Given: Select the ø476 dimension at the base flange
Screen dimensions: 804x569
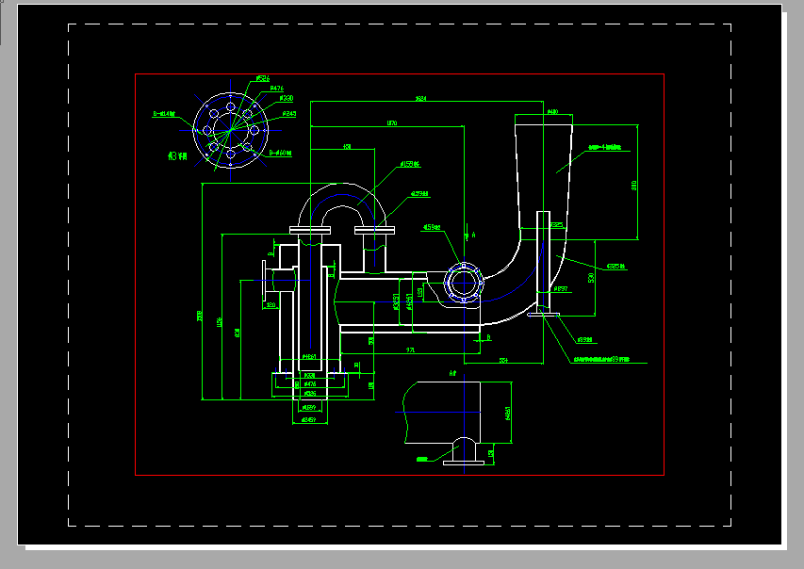Looking at the screenshot, I should click(x=310, y=384).
